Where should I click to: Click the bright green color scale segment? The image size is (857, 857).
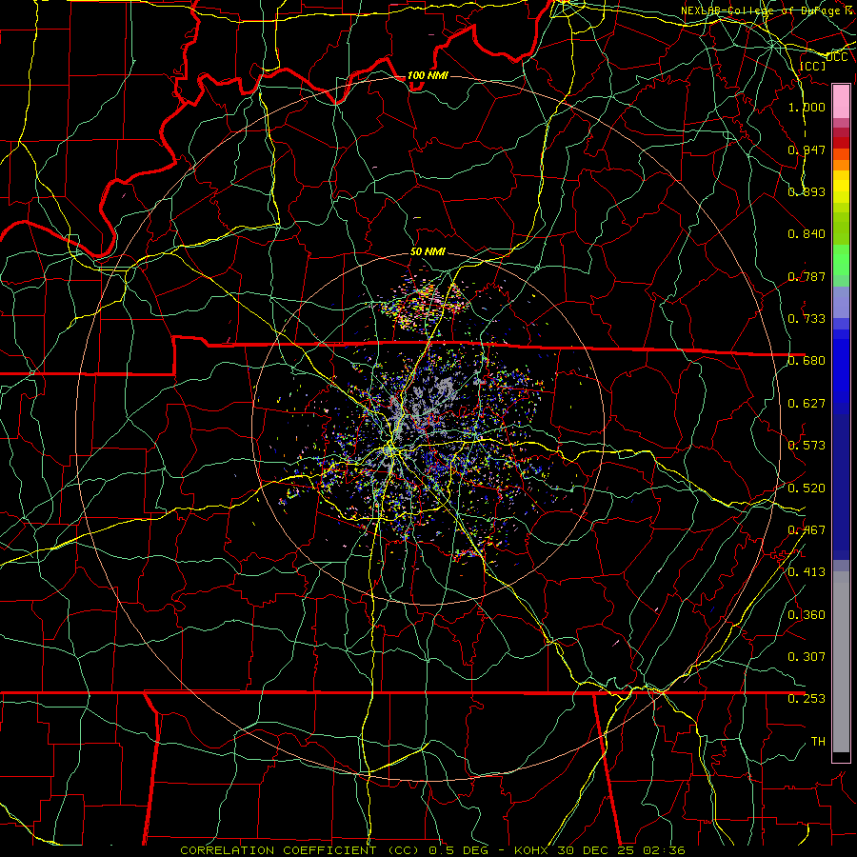point(841,260)
